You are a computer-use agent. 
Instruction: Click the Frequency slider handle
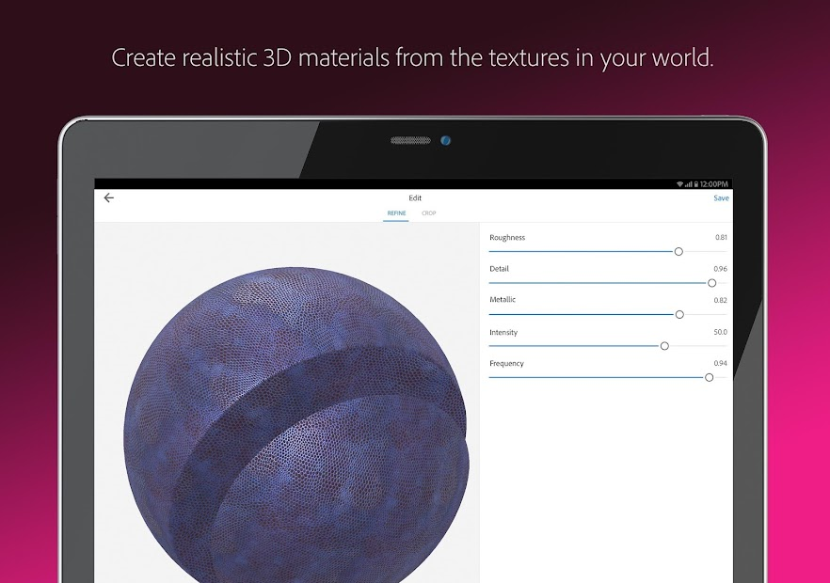tap(708, 377)
